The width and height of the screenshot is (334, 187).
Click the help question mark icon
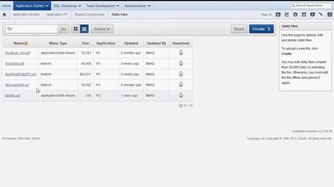point(329,15)
